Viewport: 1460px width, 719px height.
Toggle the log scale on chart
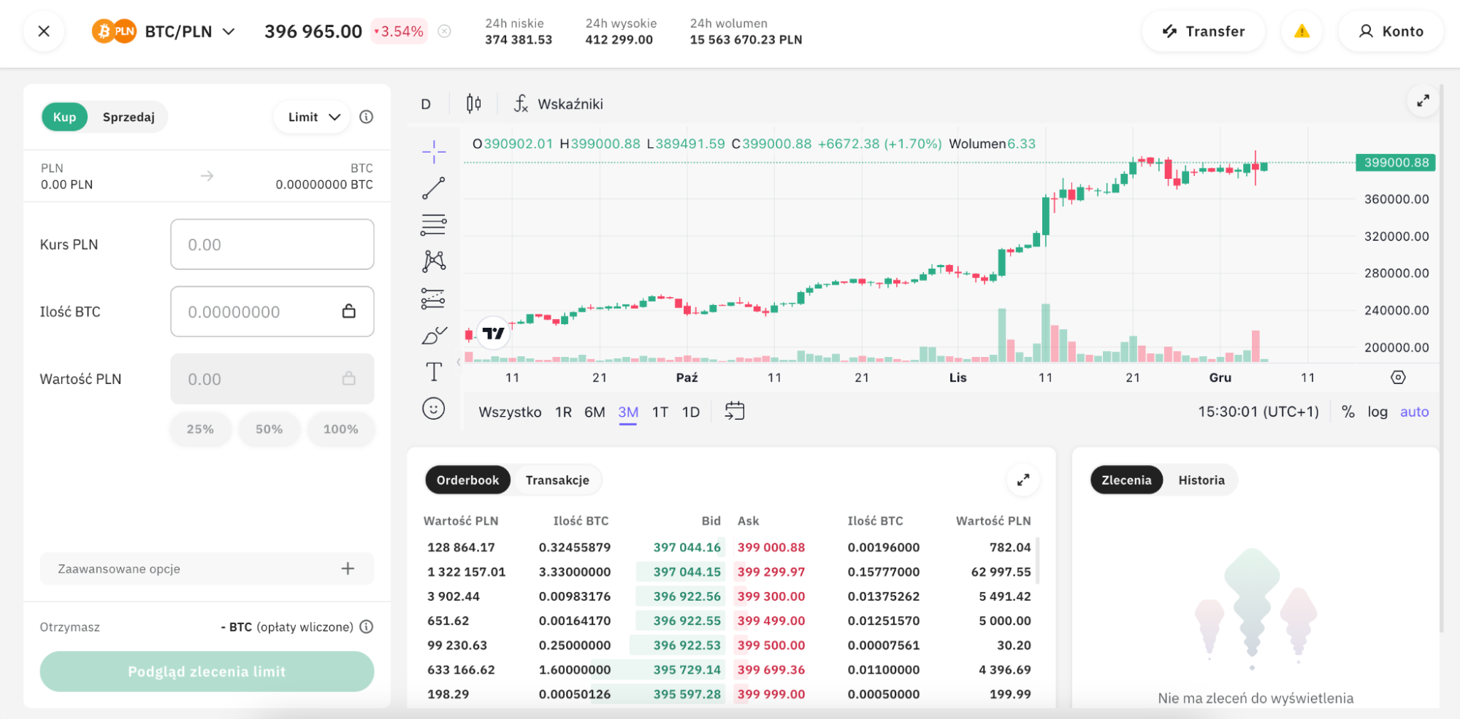[x=1377, y=412]
